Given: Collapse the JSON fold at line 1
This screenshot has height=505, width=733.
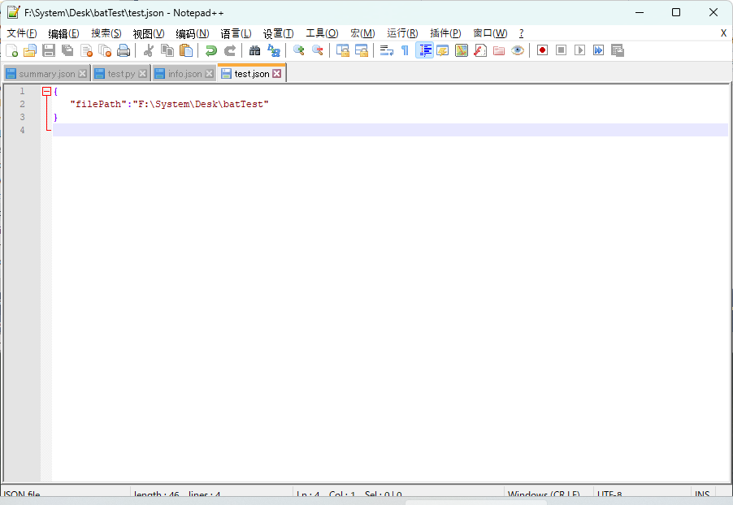Looking at the screenshot, I should (46, 92).
